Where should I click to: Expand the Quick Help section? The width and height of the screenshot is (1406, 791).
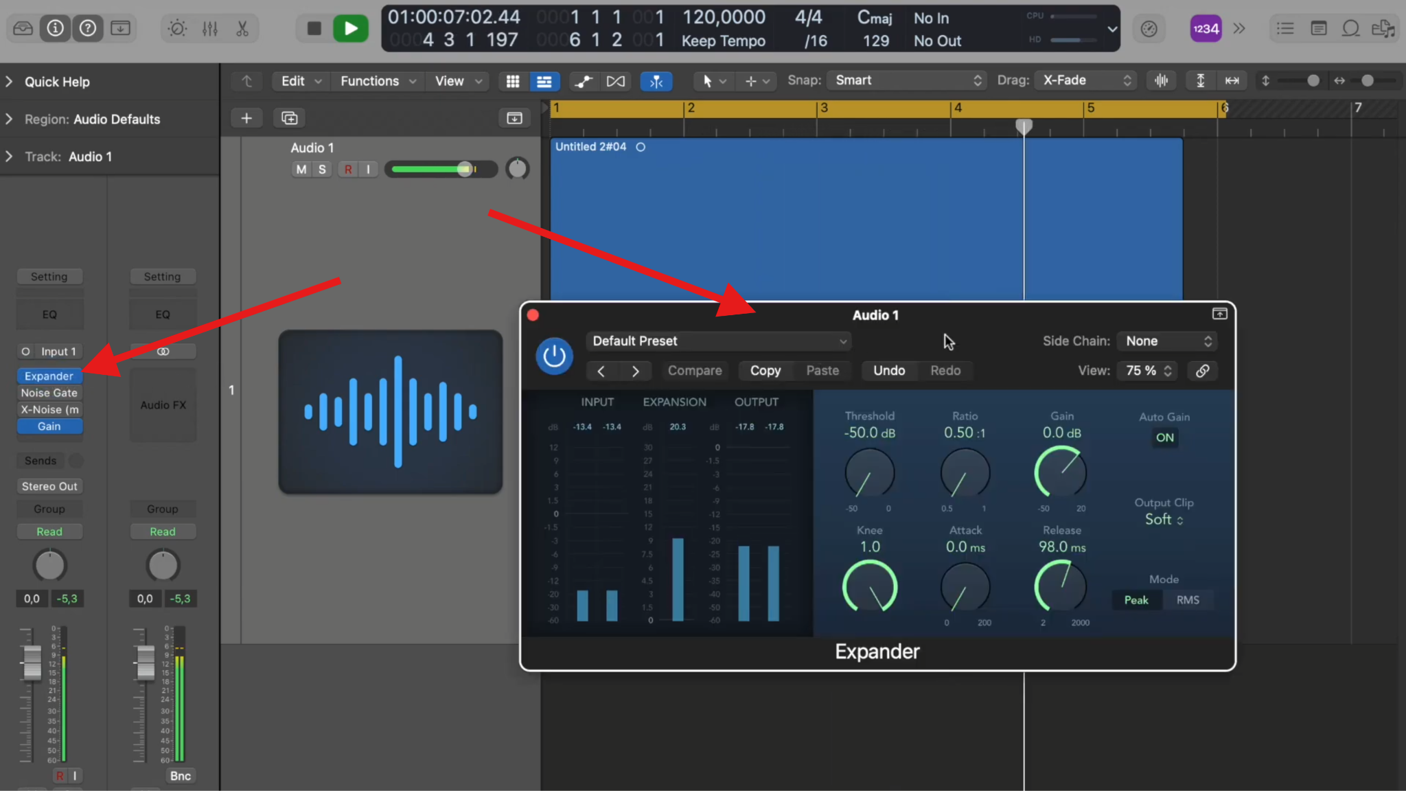(9, 82)
